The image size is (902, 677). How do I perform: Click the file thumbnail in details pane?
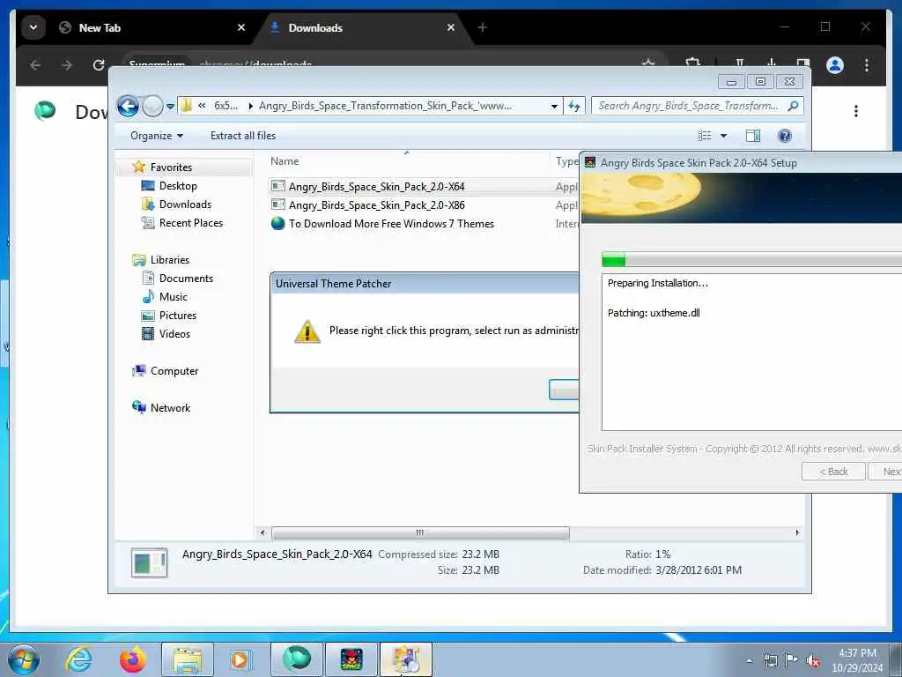pyautogui.click(x=149, y=562)
